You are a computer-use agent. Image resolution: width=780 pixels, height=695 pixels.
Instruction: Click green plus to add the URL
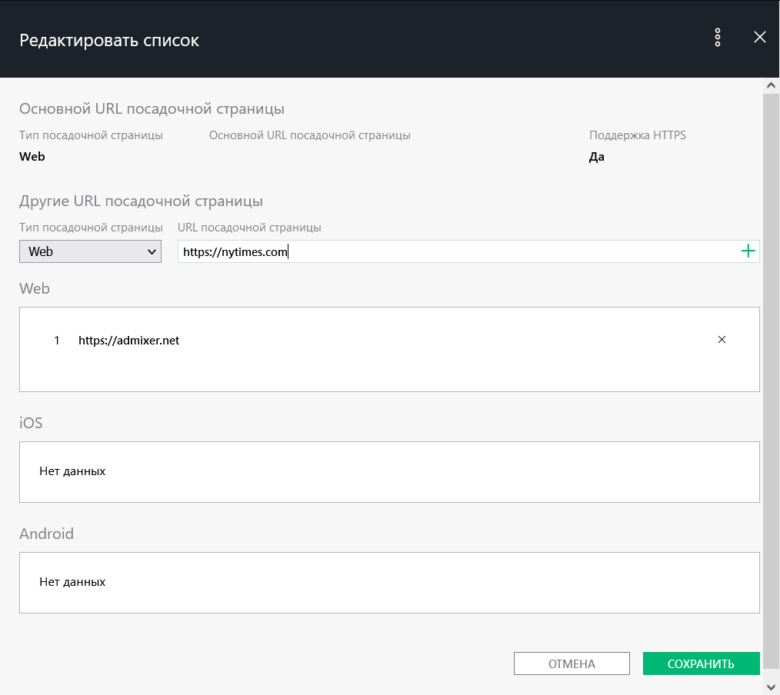pyautogui.click(x=748, y=251)
